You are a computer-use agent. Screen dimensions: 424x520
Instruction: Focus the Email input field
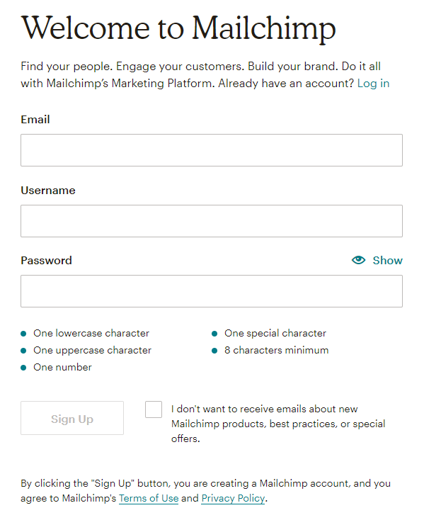(212, 150)
